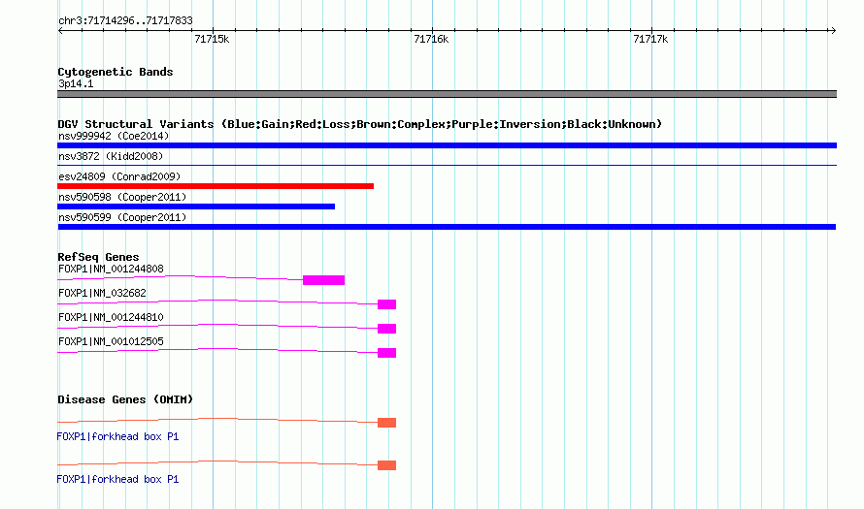Click the left arrow end of the ruler

tap(60, 31)
